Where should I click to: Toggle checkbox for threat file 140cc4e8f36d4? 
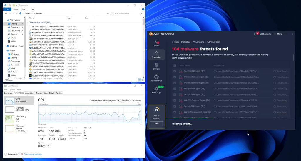click(175, 106)
